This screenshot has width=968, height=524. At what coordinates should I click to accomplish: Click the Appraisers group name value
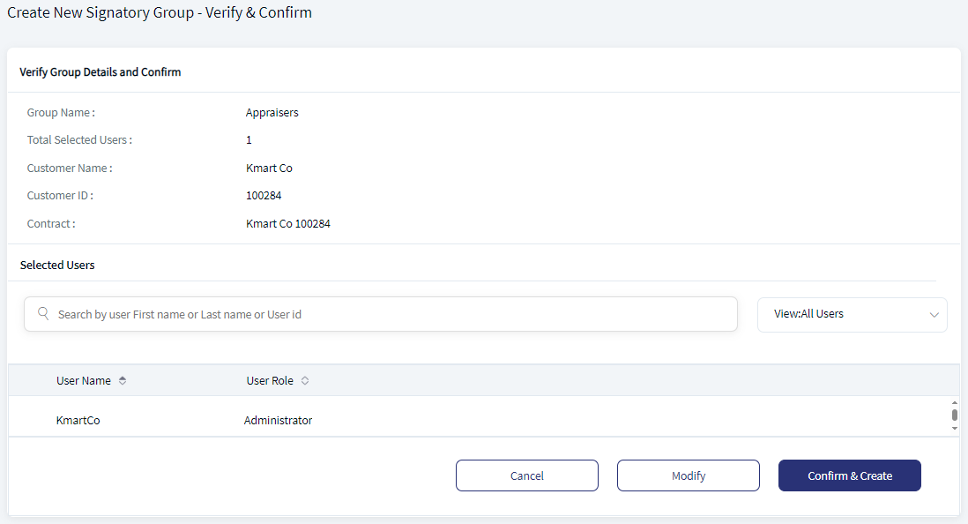pos(272,112)
